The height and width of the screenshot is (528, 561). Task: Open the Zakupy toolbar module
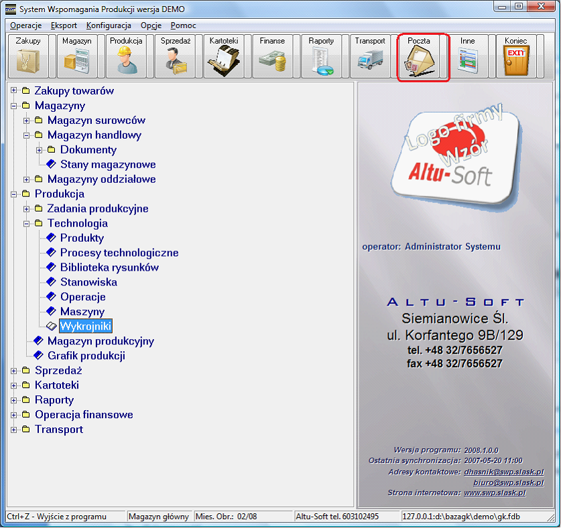(x=28, y=58)
